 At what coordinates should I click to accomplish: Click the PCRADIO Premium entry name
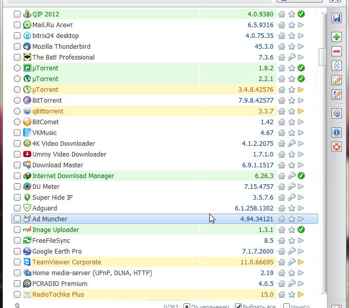pyautogui.click(x=60, y=283)
